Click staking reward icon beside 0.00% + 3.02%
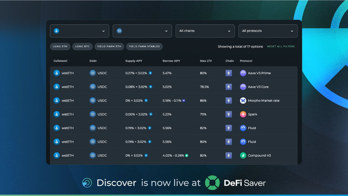This screenshot has height=196, width=348. [151, 114]
